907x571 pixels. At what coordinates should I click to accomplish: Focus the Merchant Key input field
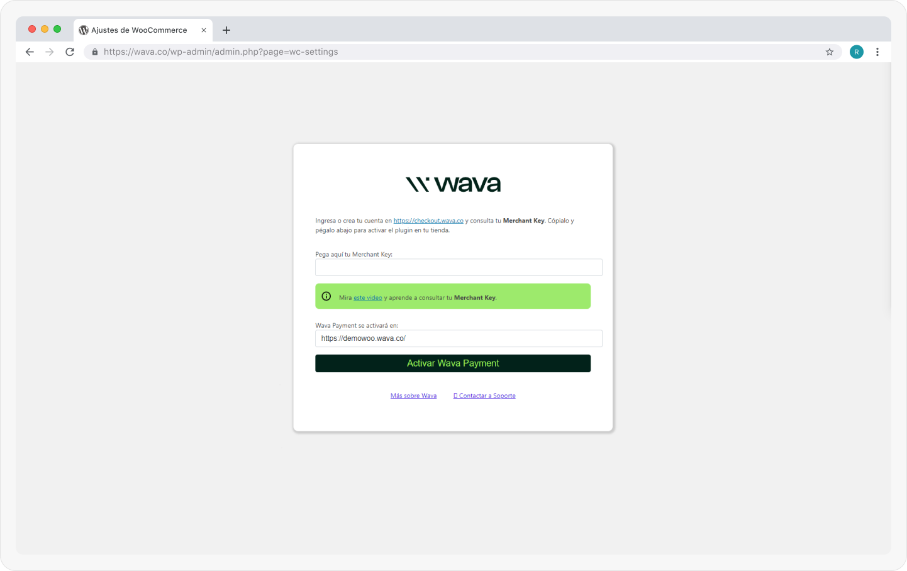tap(459, 267)
